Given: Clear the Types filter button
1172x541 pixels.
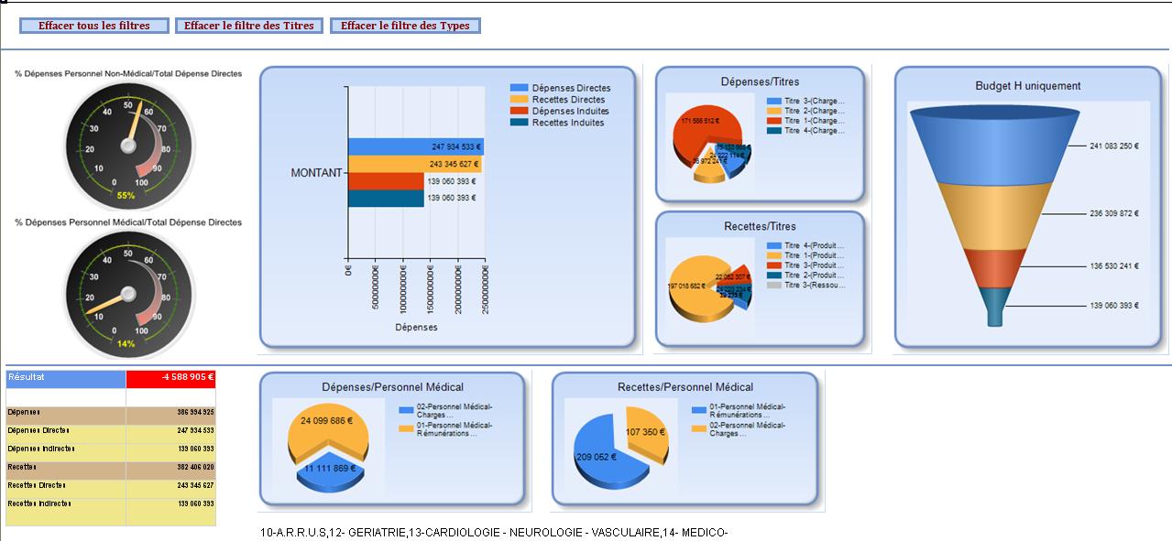Looking at the screenshot, I should point(405,26).
